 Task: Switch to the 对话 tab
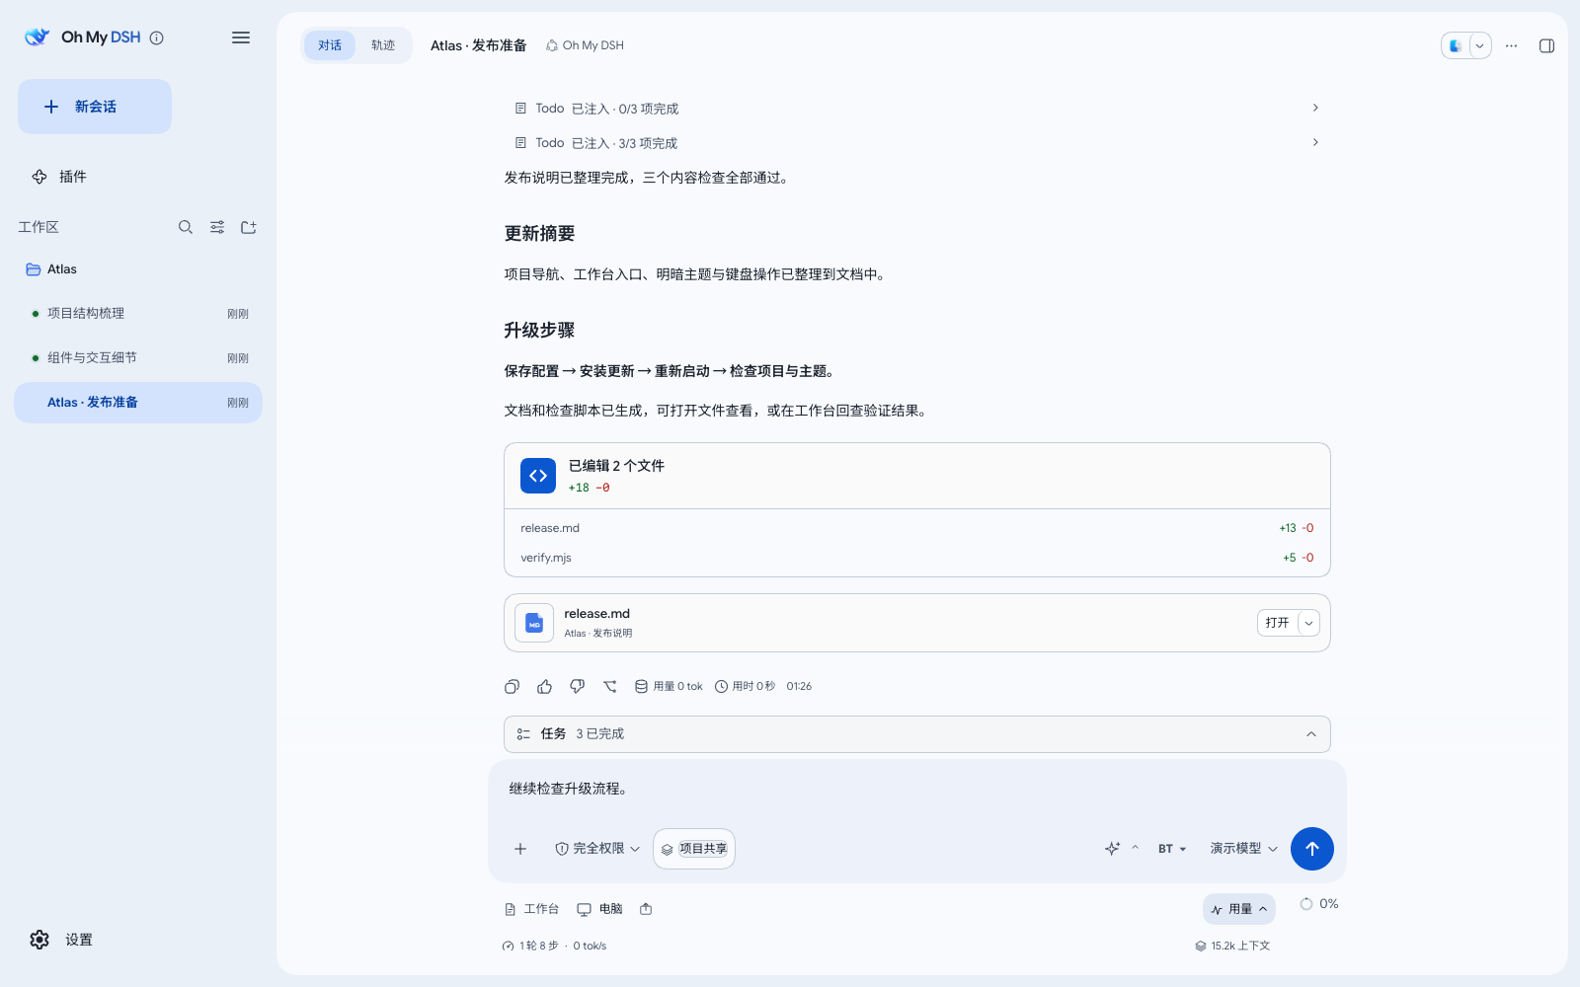click(x=330, y=45)
